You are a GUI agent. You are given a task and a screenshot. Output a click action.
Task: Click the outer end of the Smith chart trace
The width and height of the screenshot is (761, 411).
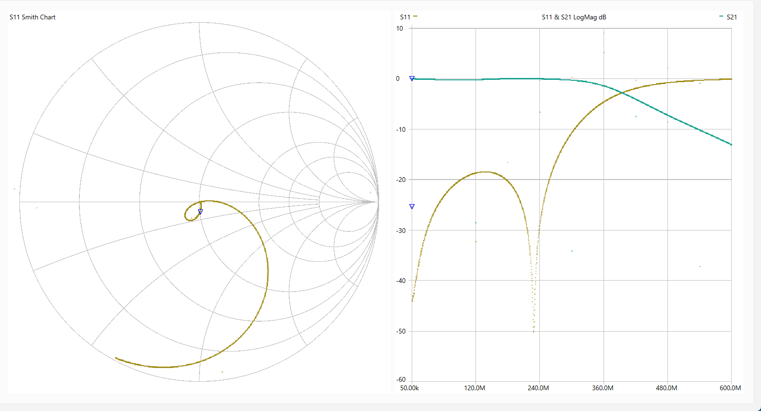point(116,358)
